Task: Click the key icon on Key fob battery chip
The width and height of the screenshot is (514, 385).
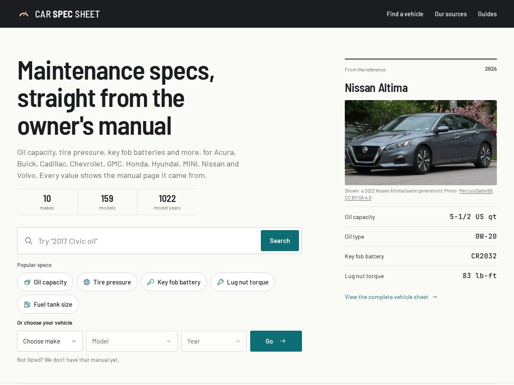Action: [151, 282]
